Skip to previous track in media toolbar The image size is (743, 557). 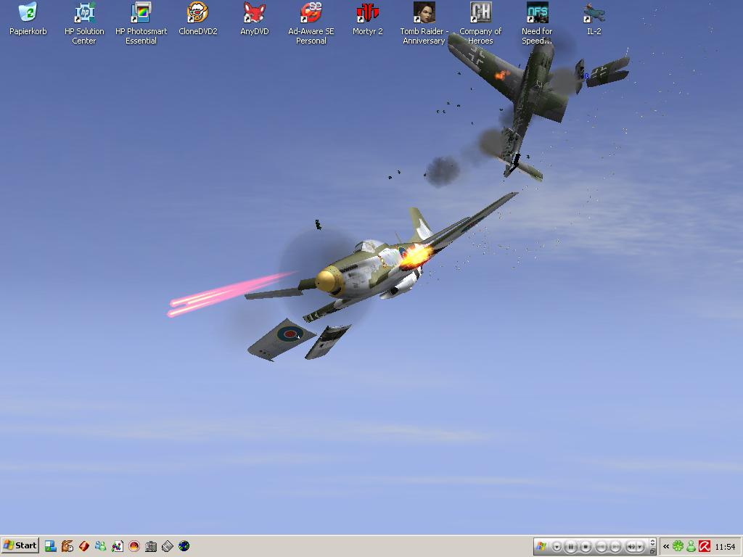point(601,547)
